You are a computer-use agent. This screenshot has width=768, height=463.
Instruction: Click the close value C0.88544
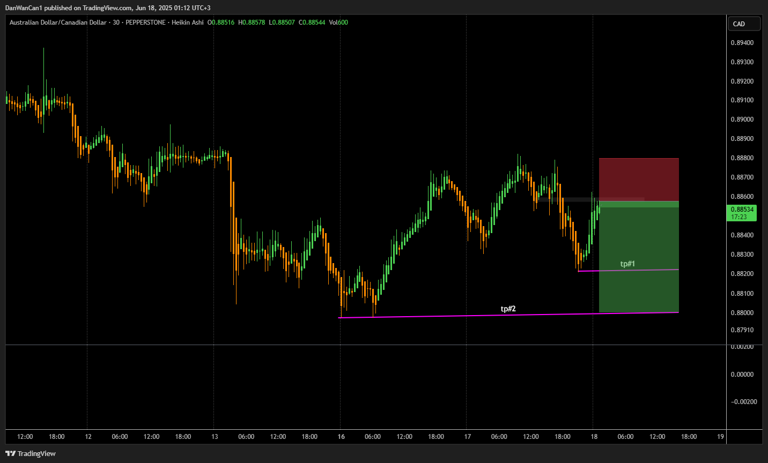coord(312,23)
